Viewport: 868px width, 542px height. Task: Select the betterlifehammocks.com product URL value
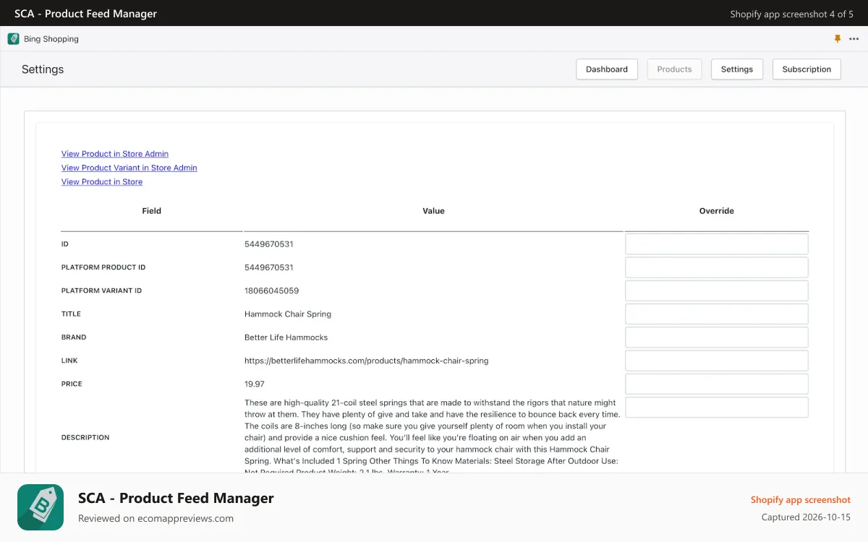point(367,361)
